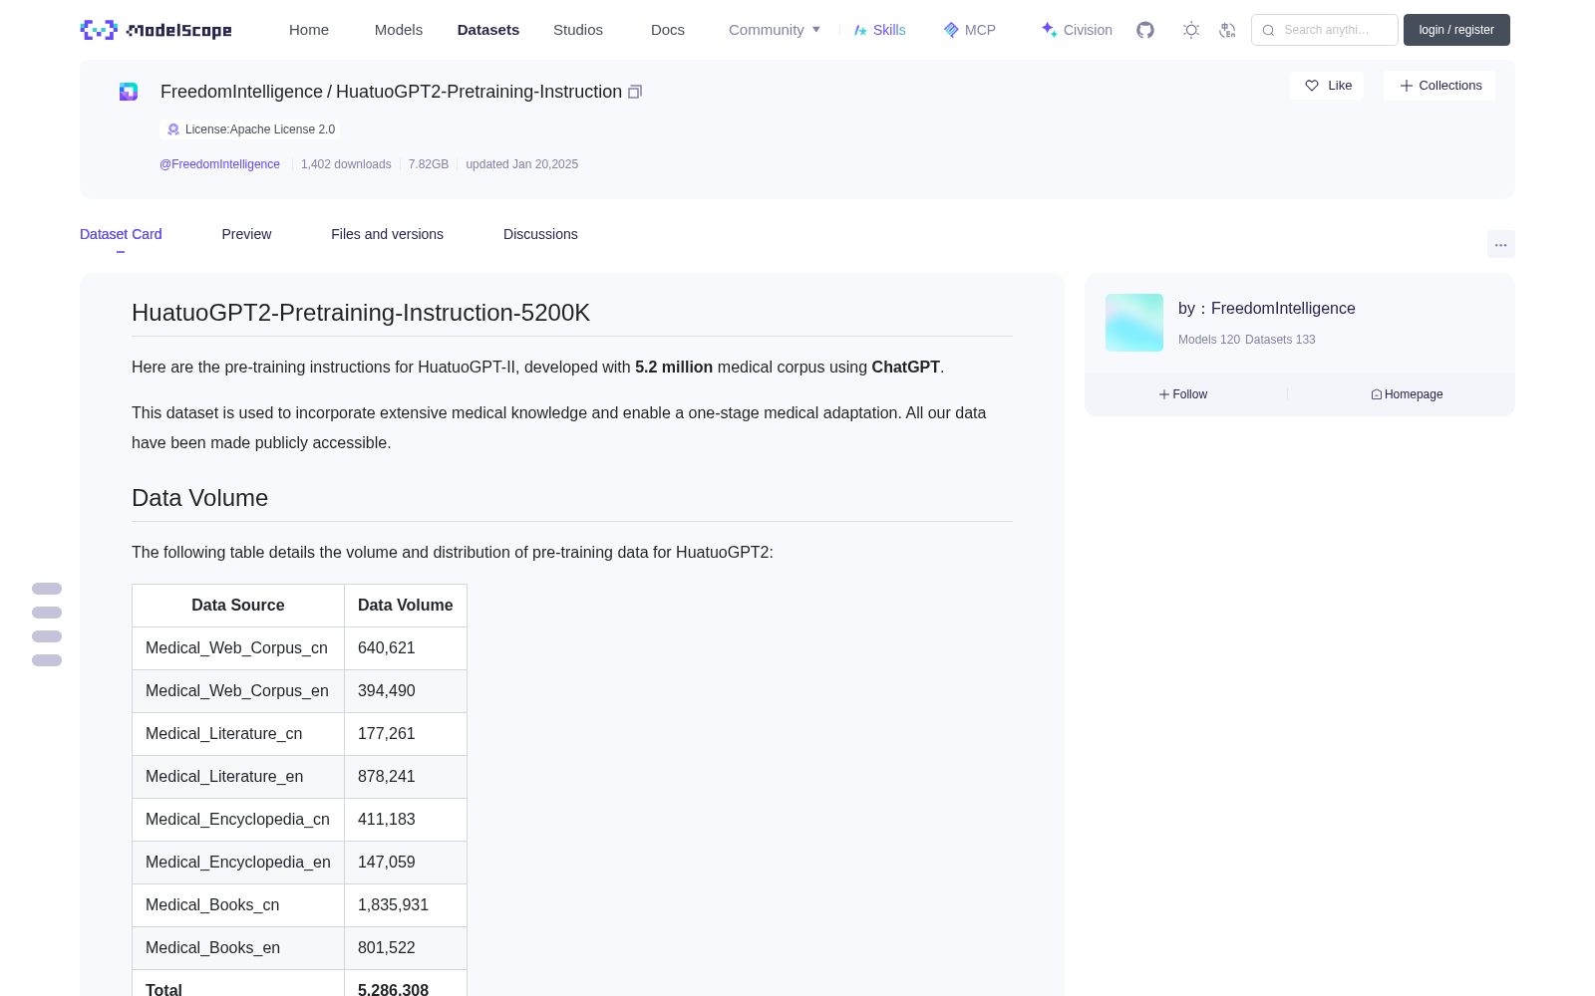Click the 1,835,931 volume value
The height and width of the screenshot is (996, 1595).
(x=393, y=905)
